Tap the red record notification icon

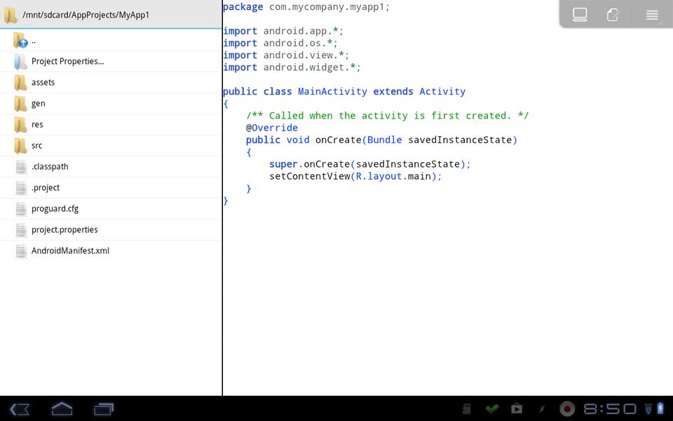click(567, 408)
